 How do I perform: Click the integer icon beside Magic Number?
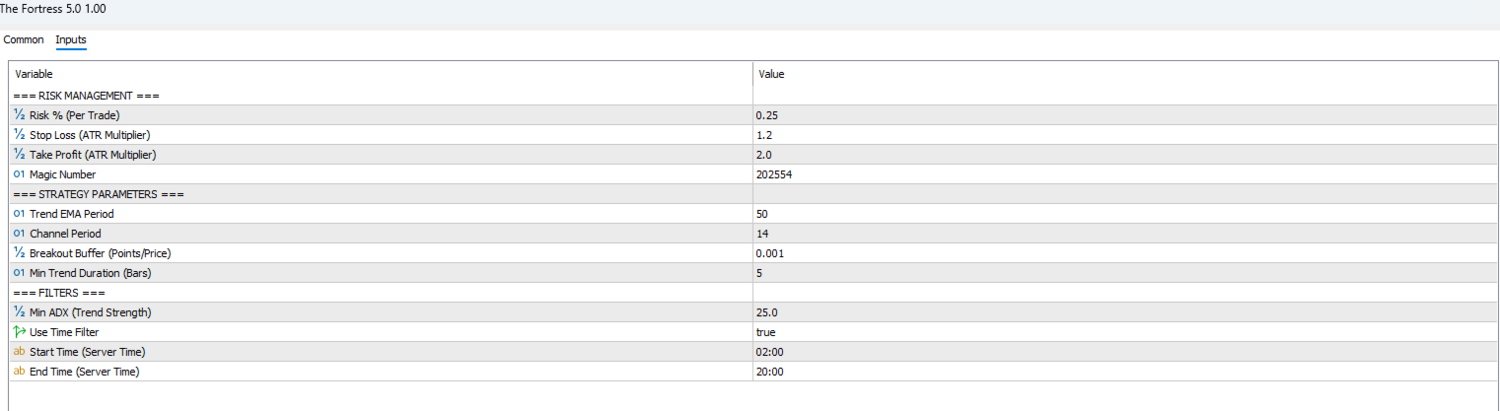tap(20, 174)
